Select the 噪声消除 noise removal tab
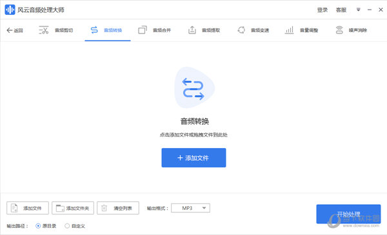Image resolution: width=387 pixels, height=235 pixels. [352, 30]
